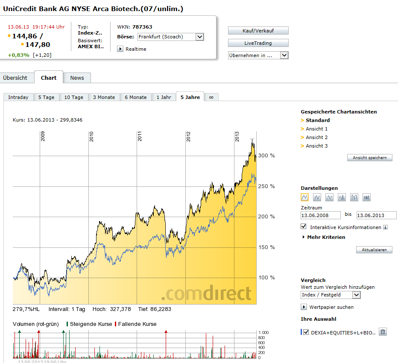Open the Übernehmen in dropdown
The width and height of the screenshot is (398, 363).
coord(284,55)
